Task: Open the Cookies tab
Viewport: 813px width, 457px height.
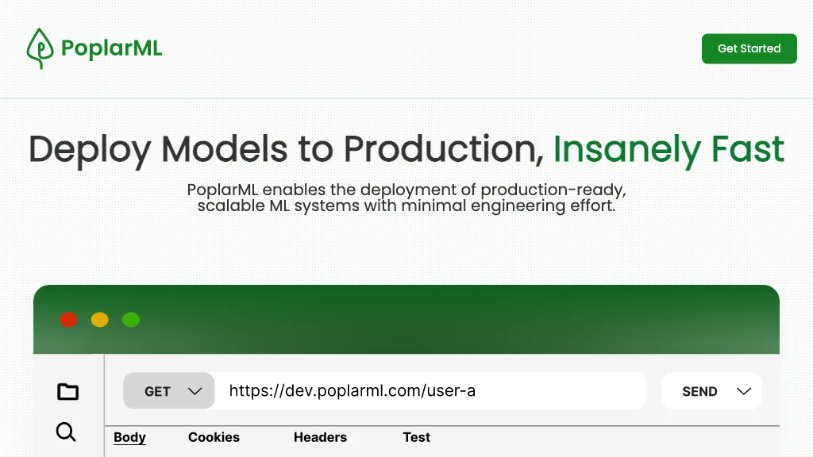Action: [x=214, y=437]
